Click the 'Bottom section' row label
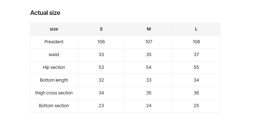This screenshot has height=132, width=256. 54,105
